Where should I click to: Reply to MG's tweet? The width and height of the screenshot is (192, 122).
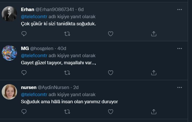click(24, 73)
